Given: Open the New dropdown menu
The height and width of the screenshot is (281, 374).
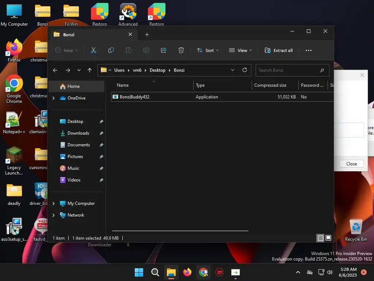Looking at the screenshot, I should pos(66,50).
